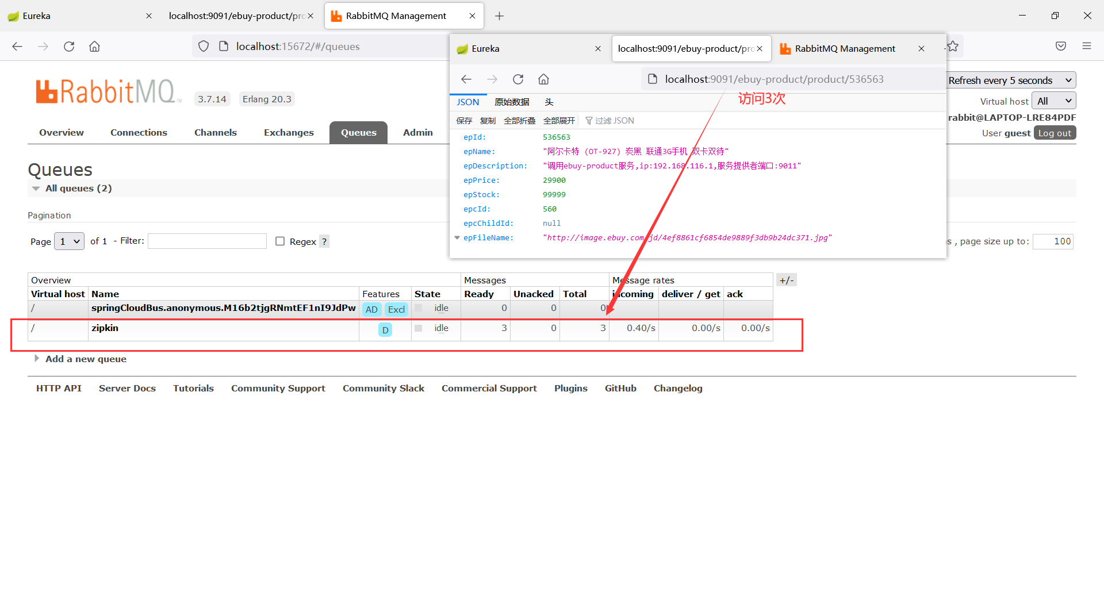Close the overlay RabbitMQ Management tab
This screenshot has height=592, width=1104.
coord(922,49)
